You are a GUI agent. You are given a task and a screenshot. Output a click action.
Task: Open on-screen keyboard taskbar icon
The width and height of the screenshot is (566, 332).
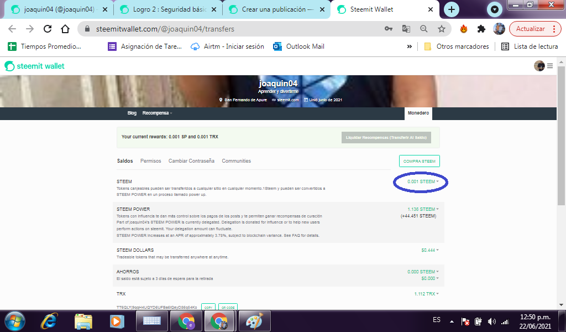(x=152, y=321)
